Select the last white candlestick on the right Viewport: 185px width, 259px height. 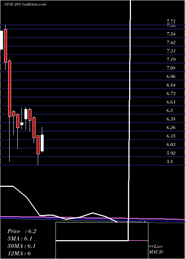(42, 143)
